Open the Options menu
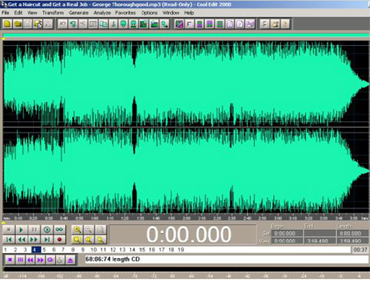This screenshot has width=370, height=281. (x=149, y=13)
